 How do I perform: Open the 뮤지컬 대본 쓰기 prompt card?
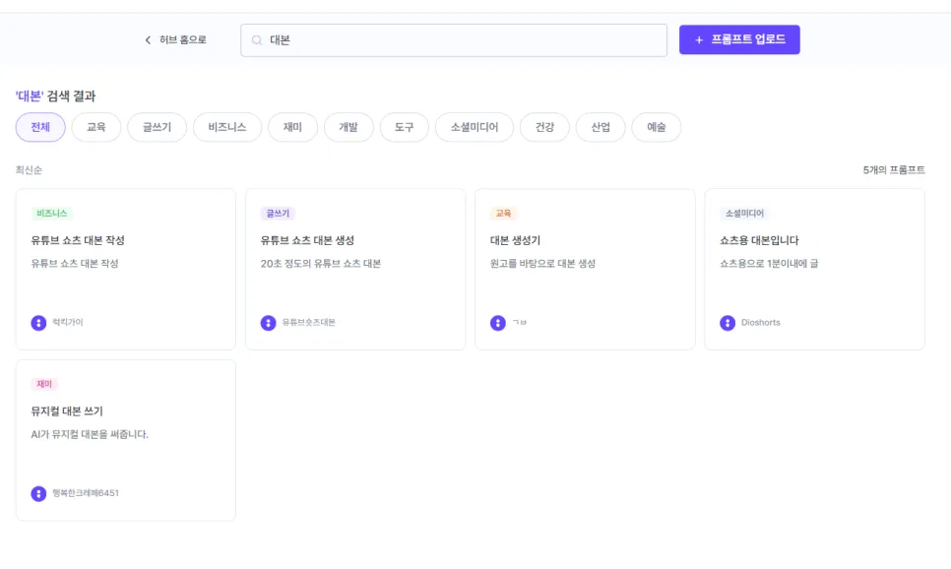click(x=126, y=440)
